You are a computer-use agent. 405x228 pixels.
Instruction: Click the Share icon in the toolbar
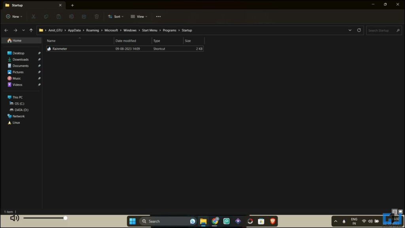pos(84,16)
